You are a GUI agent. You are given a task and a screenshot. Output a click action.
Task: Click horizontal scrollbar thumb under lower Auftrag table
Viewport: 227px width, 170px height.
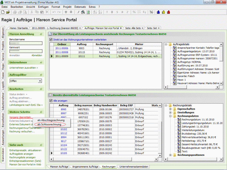[93, 159]
